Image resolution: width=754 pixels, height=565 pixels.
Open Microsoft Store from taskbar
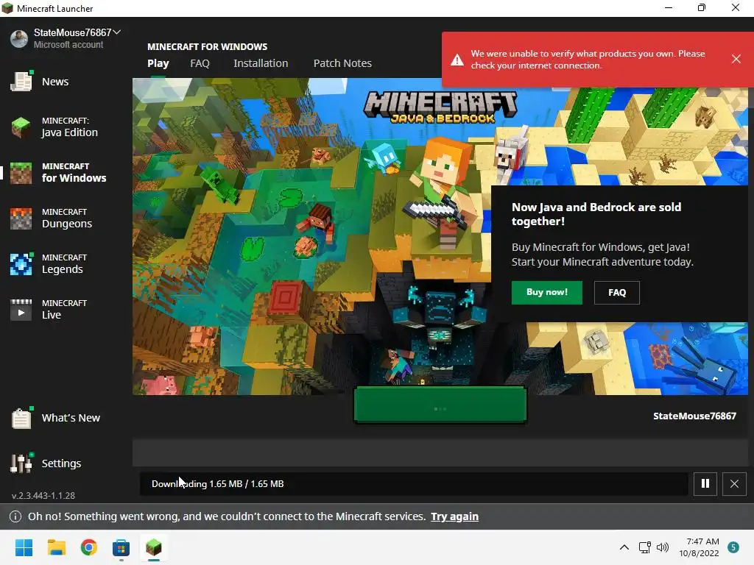(121, 547)
